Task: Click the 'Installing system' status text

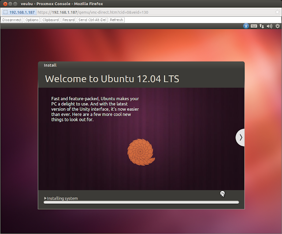Action: coord(63,198)
